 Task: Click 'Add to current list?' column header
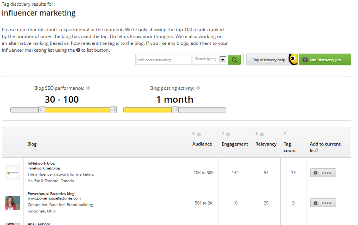click(x=325, y=147)
